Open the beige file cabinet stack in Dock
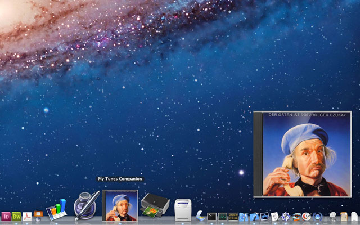360x225 pixels. tap(344, 217)
